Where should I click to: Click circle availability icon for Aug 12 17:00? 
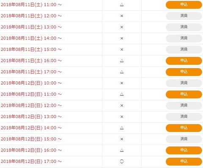(x=122, y=161)
